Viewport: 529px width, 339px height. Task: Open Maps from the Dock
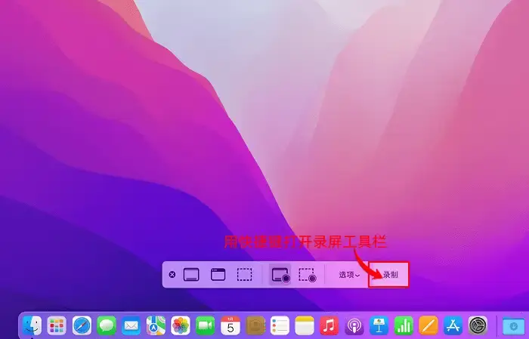point(156,326)
